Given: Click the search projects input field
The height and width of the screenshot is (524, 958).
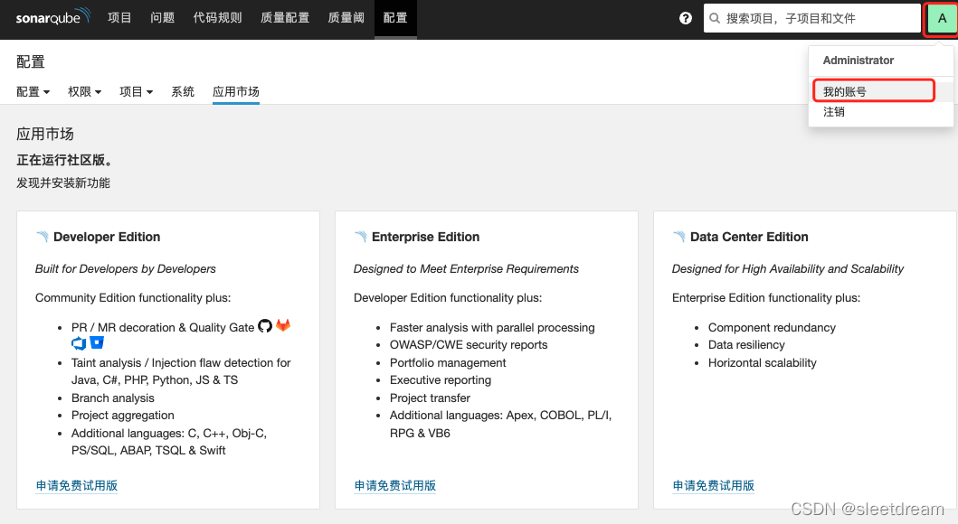Looking at the screenshot, I should 812,18.
